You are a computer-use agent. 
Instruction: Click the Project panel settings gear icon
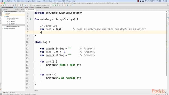point(21,9)
